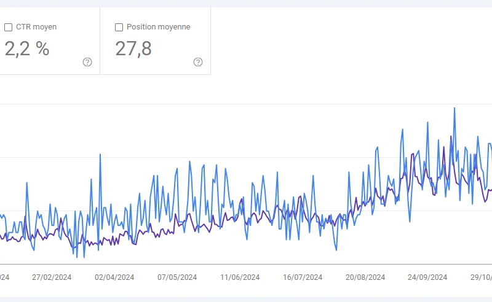Click the 20/08/2024 axis date label
Image resolution: width=492 pixels, height=302 pixels.
coord(365,277)
